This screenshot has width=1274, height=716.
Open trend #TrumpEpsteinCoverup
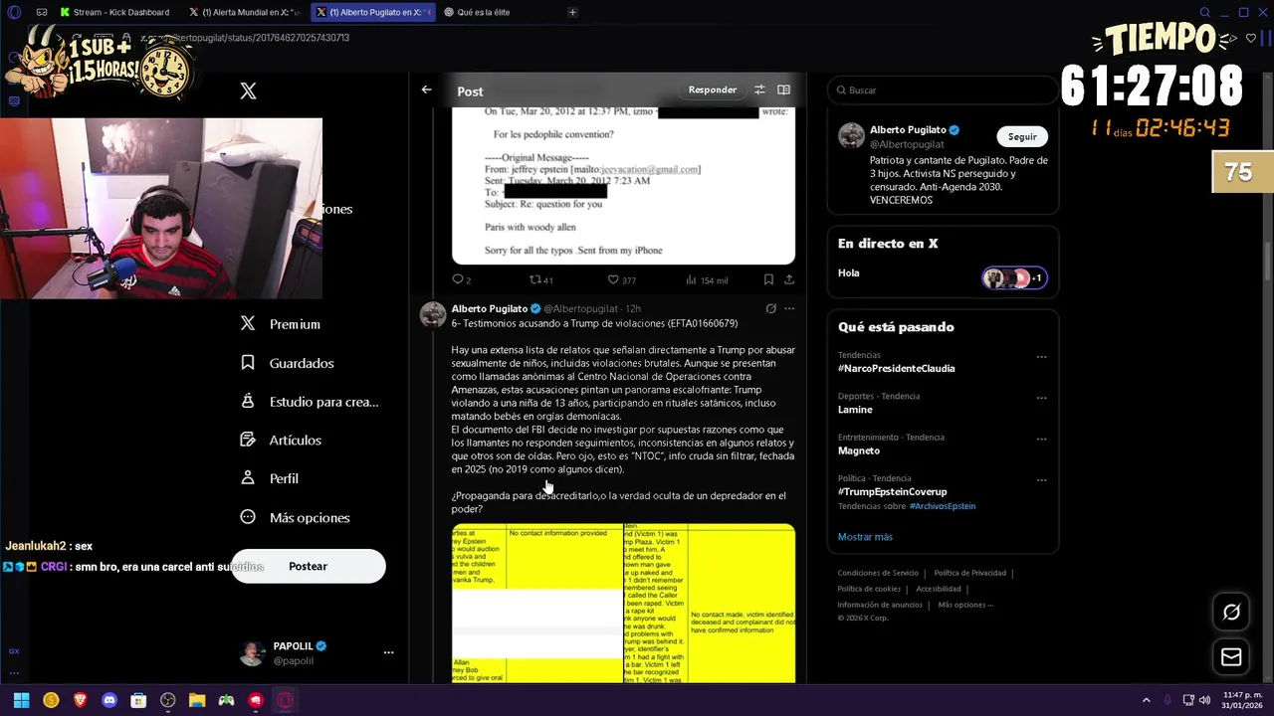pos(892,491)
